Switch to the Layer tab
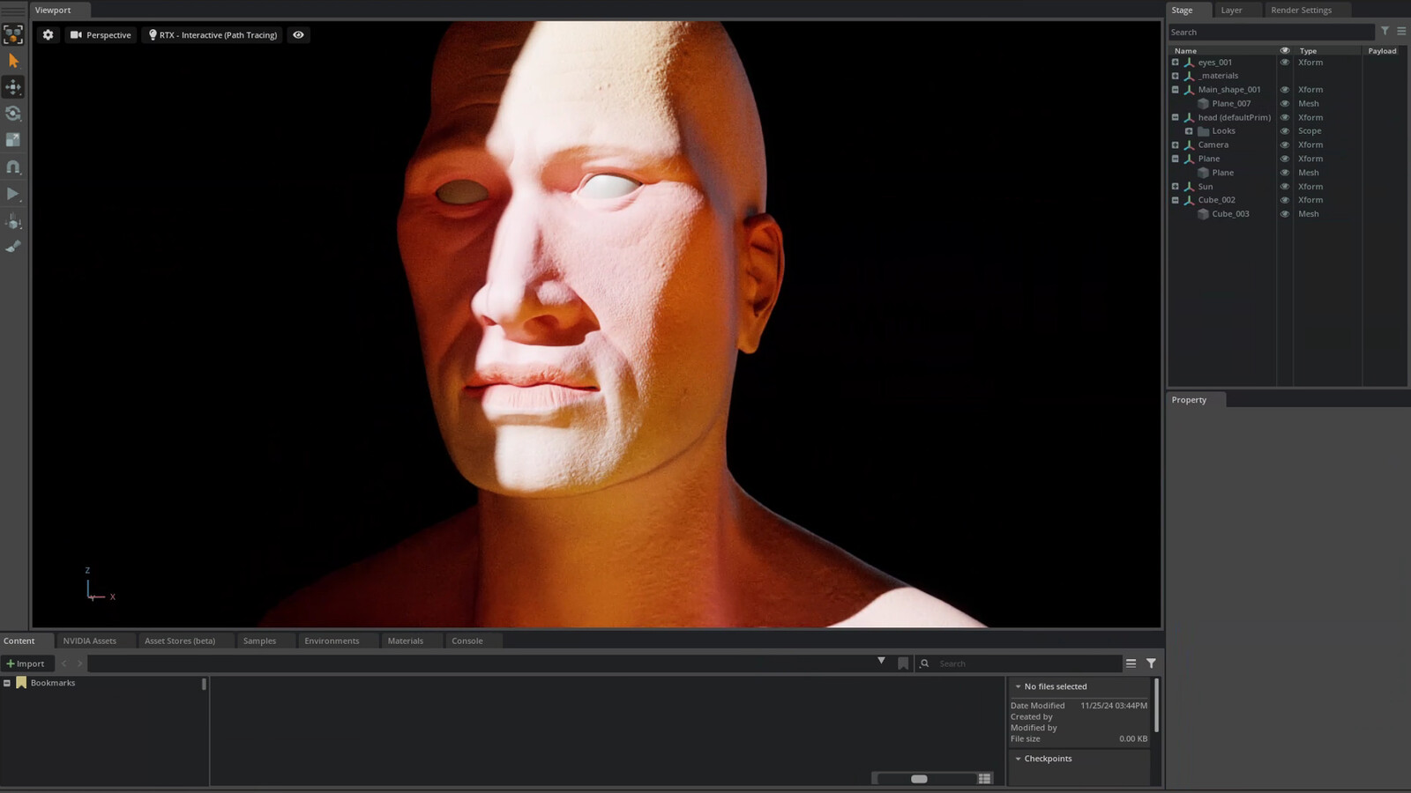 (x=1231, y=11)
